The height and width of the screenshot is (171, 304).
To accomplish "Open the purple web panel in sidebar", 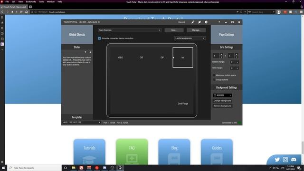I will 2,44.
